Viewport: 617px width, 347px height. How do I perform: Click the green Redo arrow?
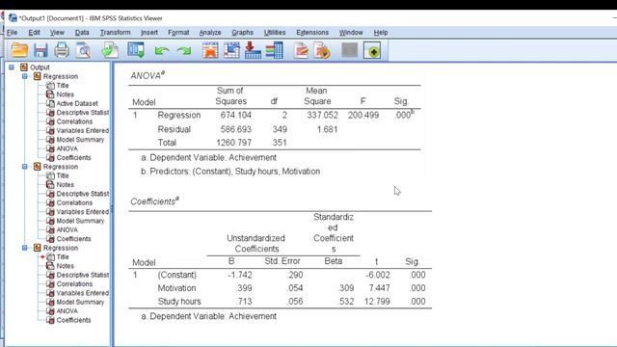click(184, 51)
